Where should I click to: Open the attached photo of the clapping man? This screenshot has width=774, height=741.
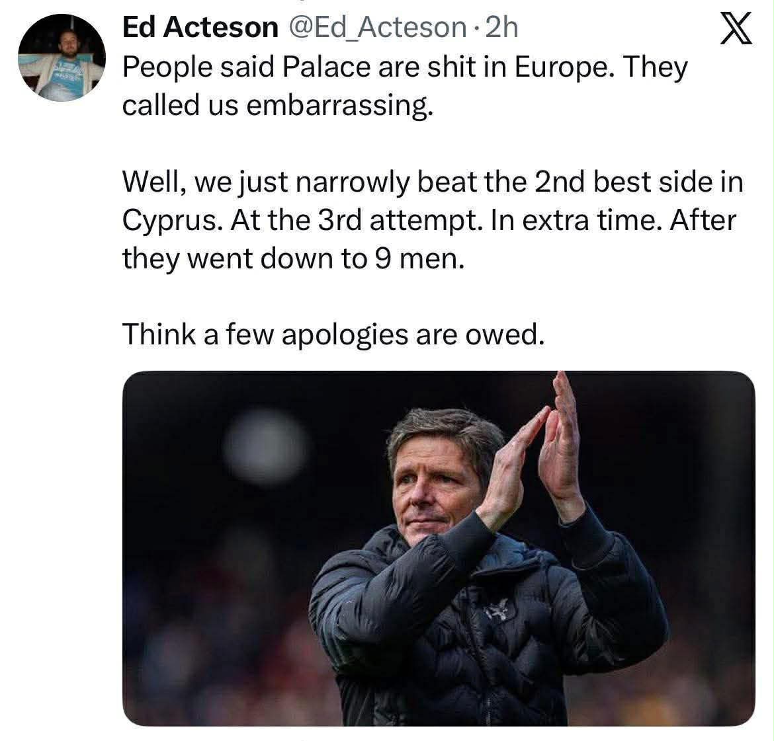439,547
